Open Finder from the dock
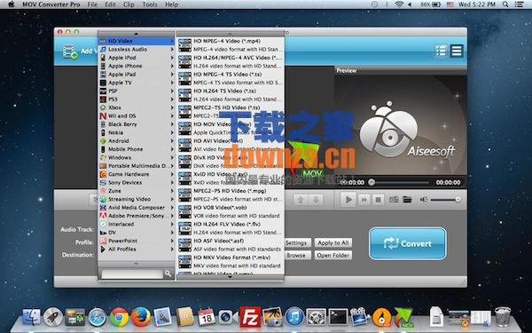The width and height of the screenshot is (532, 333). pos(32,317)
